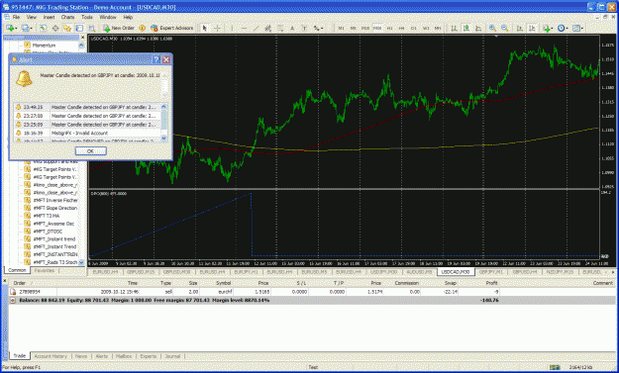The width and height of the screenshot is (619, 373).
Task: Select the Crosshair tool
Action: (217, 28)
